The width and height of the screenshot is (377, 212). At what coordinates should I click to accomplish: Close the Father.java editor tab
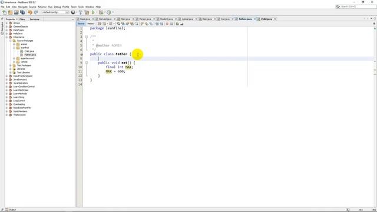point(254,19)
